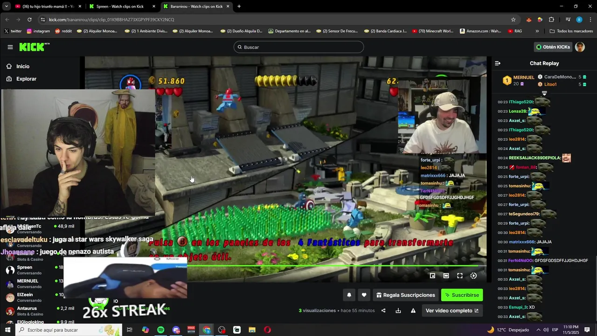The width and height of the screenshot is (597, 336).
Task: Open Ver video completo link
Action: pyautogui.click(x=452, y=311)
